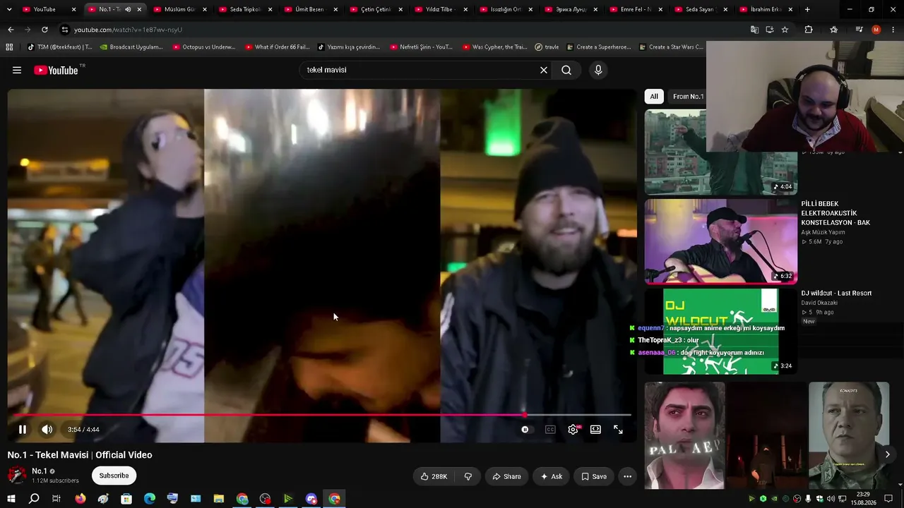Switch to the Müslüm Gürses browser tab

pos(179,10)
